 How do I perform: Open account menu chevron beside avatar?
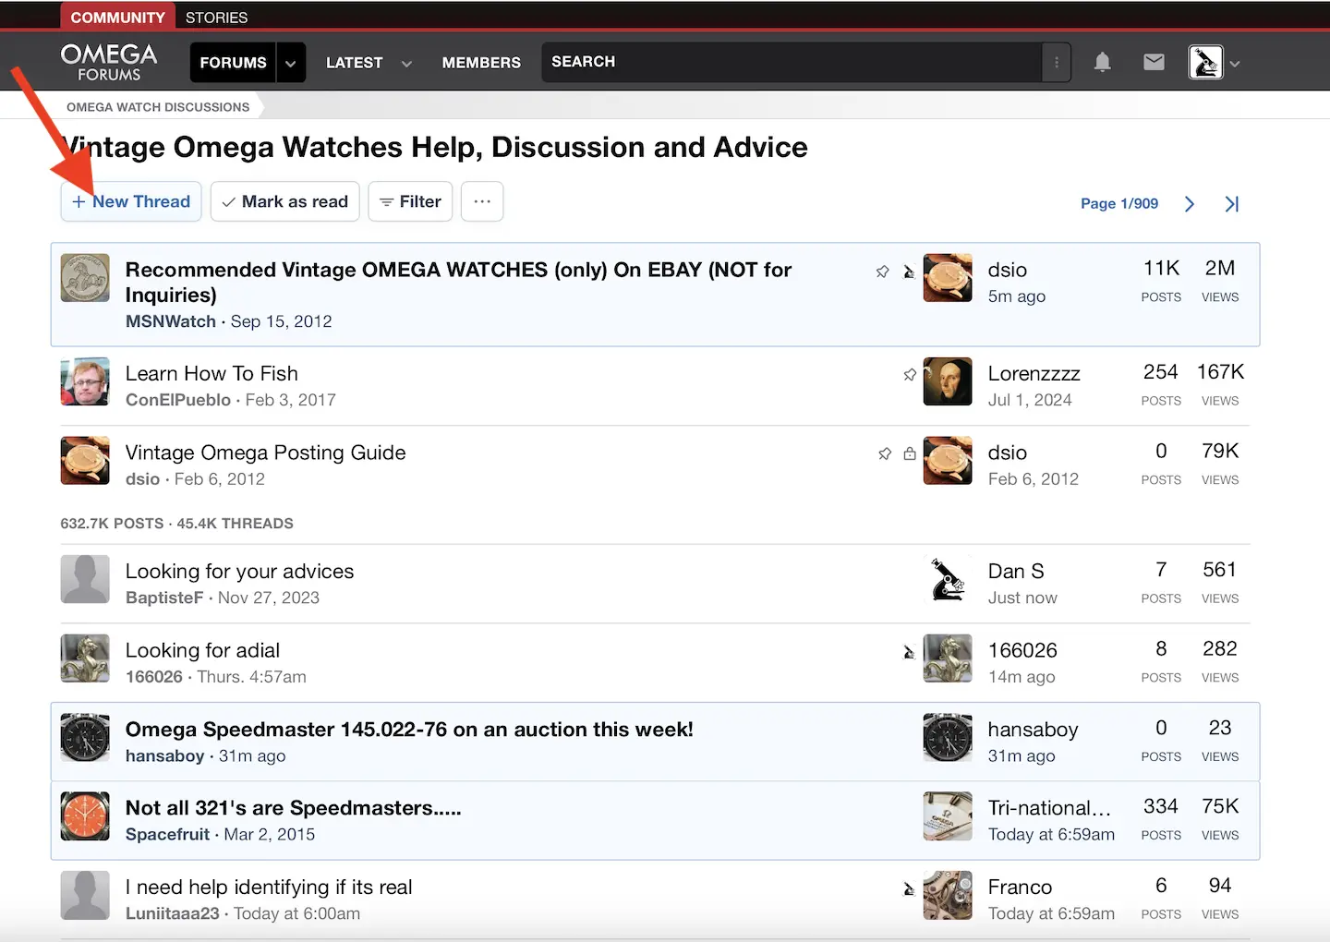point(1235,64)
